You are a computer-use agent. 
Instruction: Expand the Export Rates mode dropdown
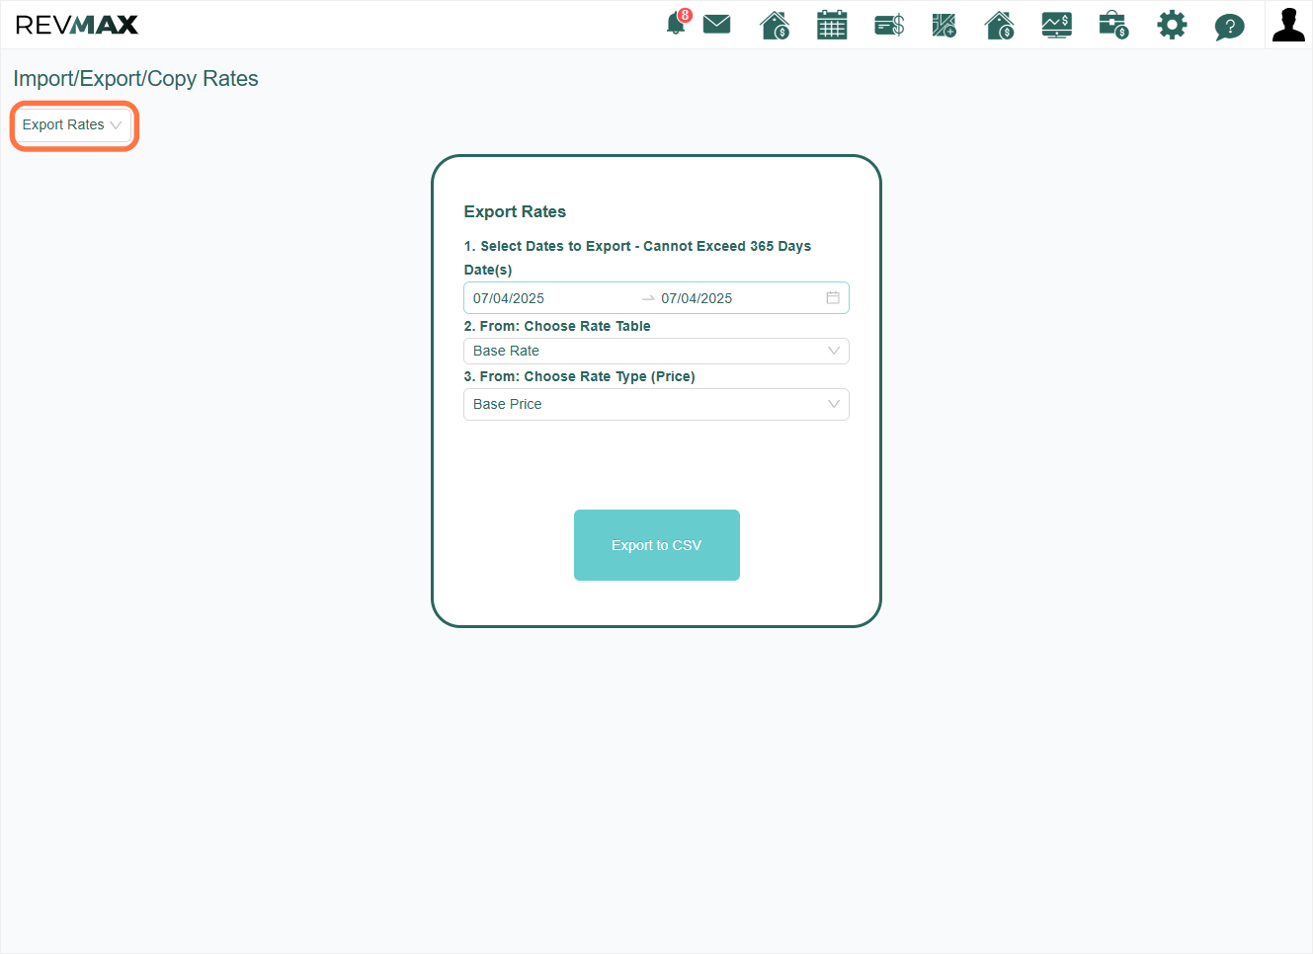click(72, 124)
